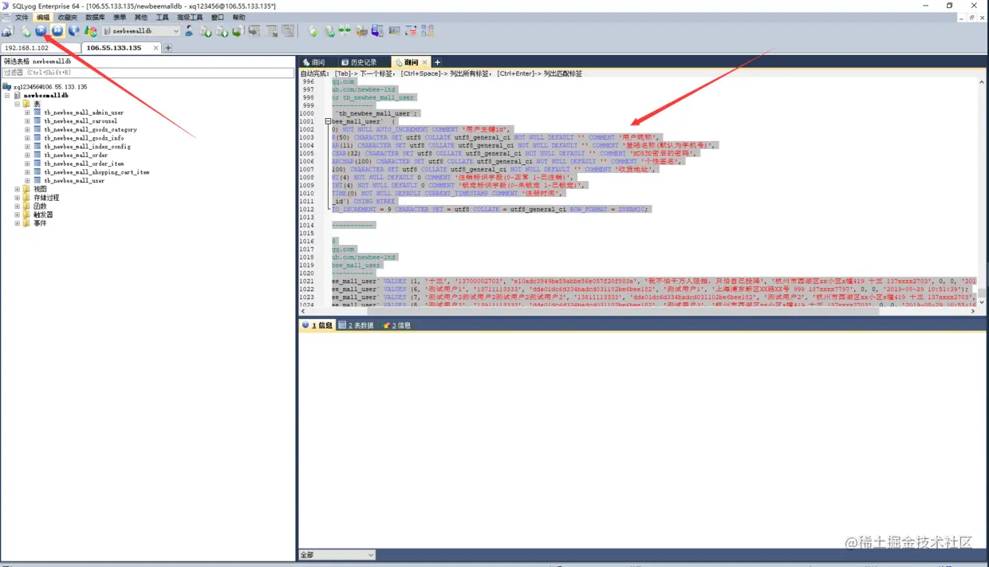Click the create new connection toolbar icon
Screen dimensions: 989x567
[8, 31]
